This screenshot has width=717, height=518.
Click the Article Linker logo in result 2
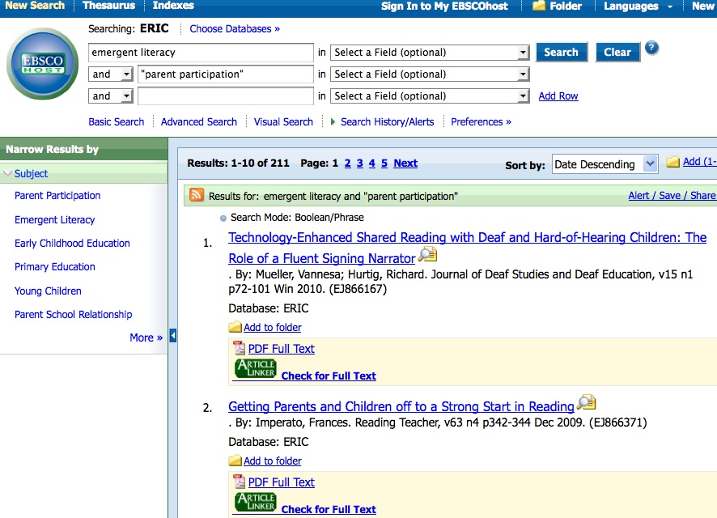tap(256, 502)
